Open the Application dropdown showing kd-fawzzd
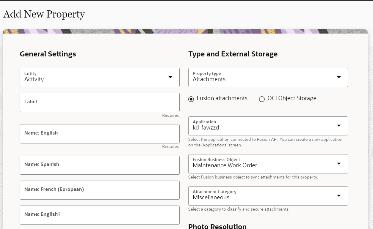Screen dimensions: 373x229 [x=262, y=126]
